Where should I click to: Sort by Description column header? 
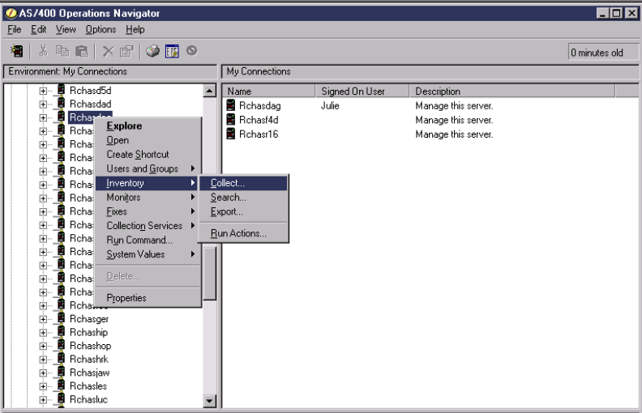[x=512, y=92]
